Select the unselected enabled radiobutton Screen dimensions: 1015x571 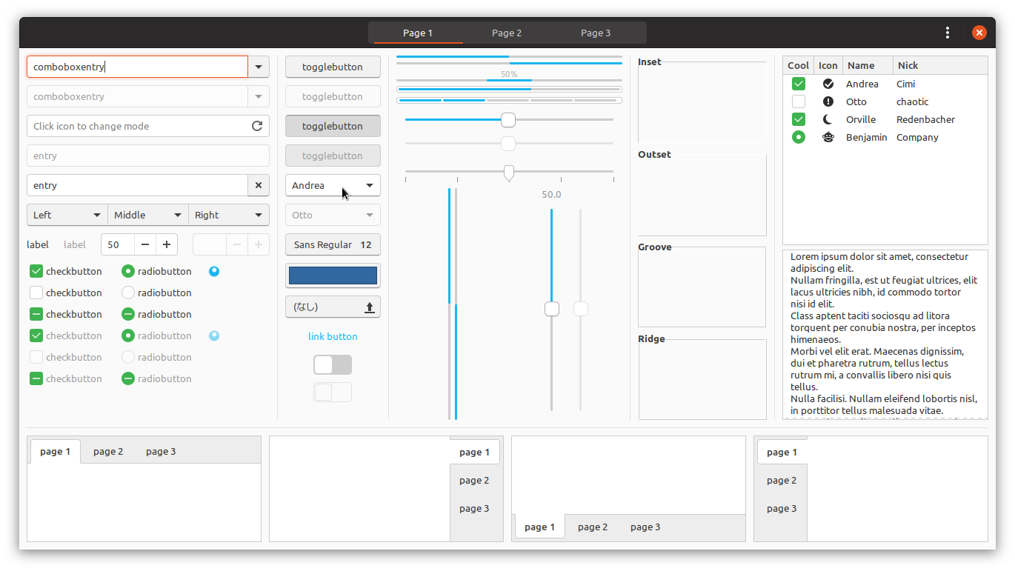(x=128, y=293)
